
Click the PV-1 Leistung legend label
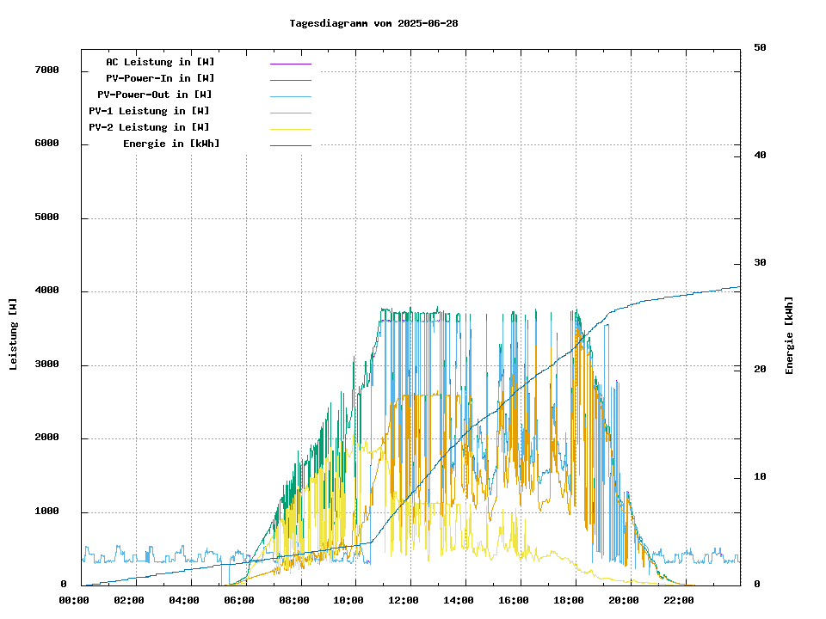point(149,111)
